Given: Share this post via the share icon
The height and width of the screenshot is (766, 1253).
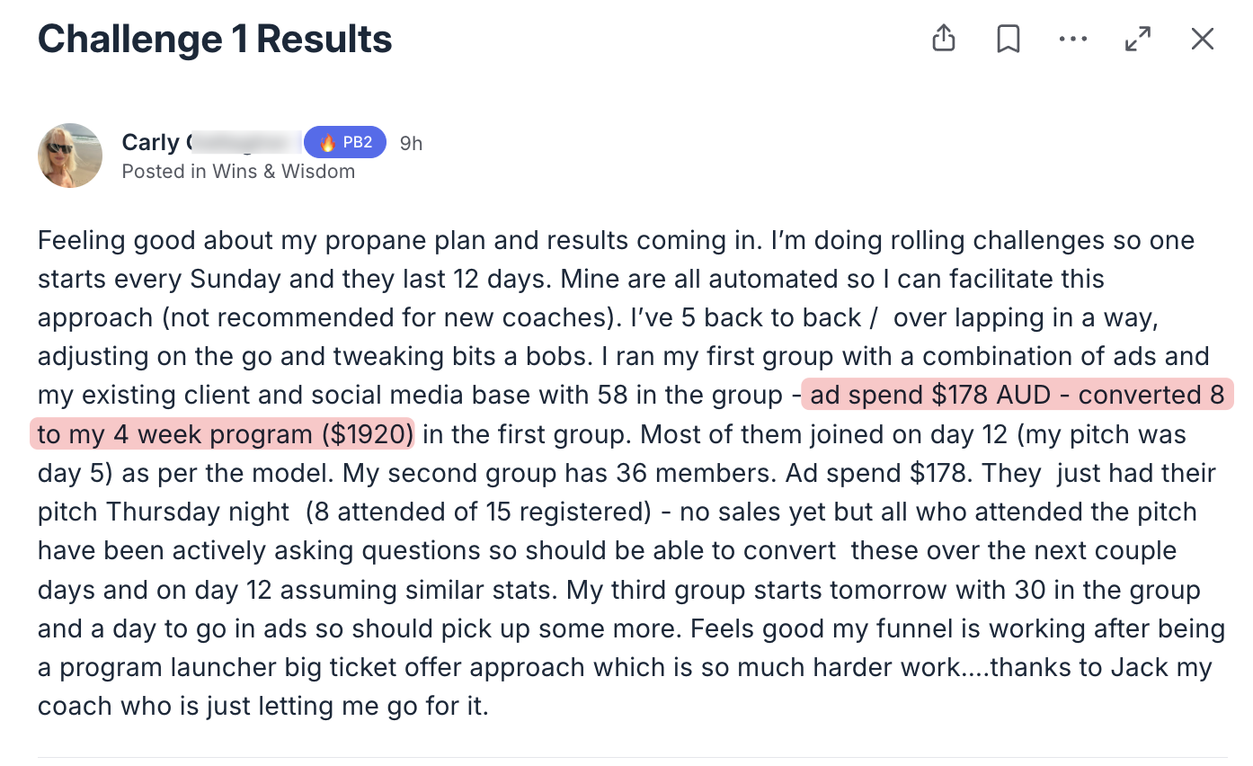Looking at the screenshot, I should [x=943, y=39].
